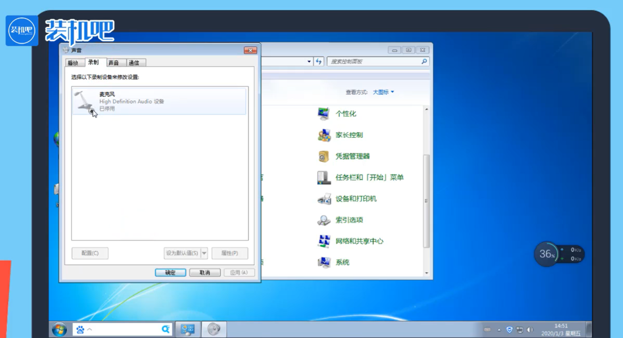Image resolution: width=623 pixels, height=338 pixels.
Task: Open the 大图标 view mode dropdown
Action: click(x=384, y=92)
